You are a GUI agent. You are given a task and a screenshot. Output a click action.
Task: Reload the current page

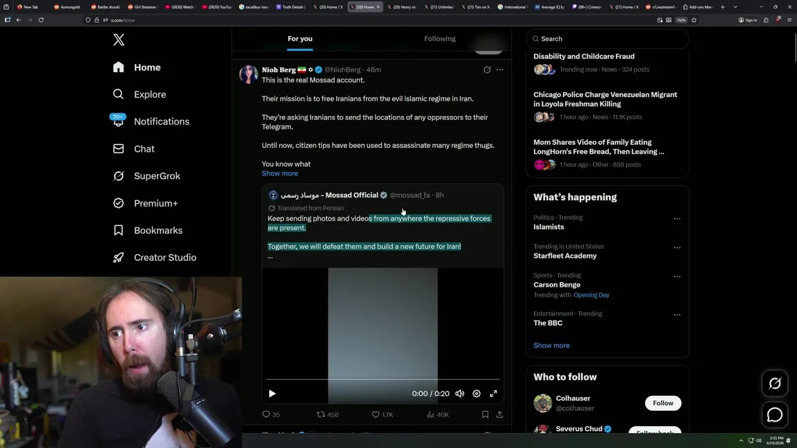(x=41, y=20)
